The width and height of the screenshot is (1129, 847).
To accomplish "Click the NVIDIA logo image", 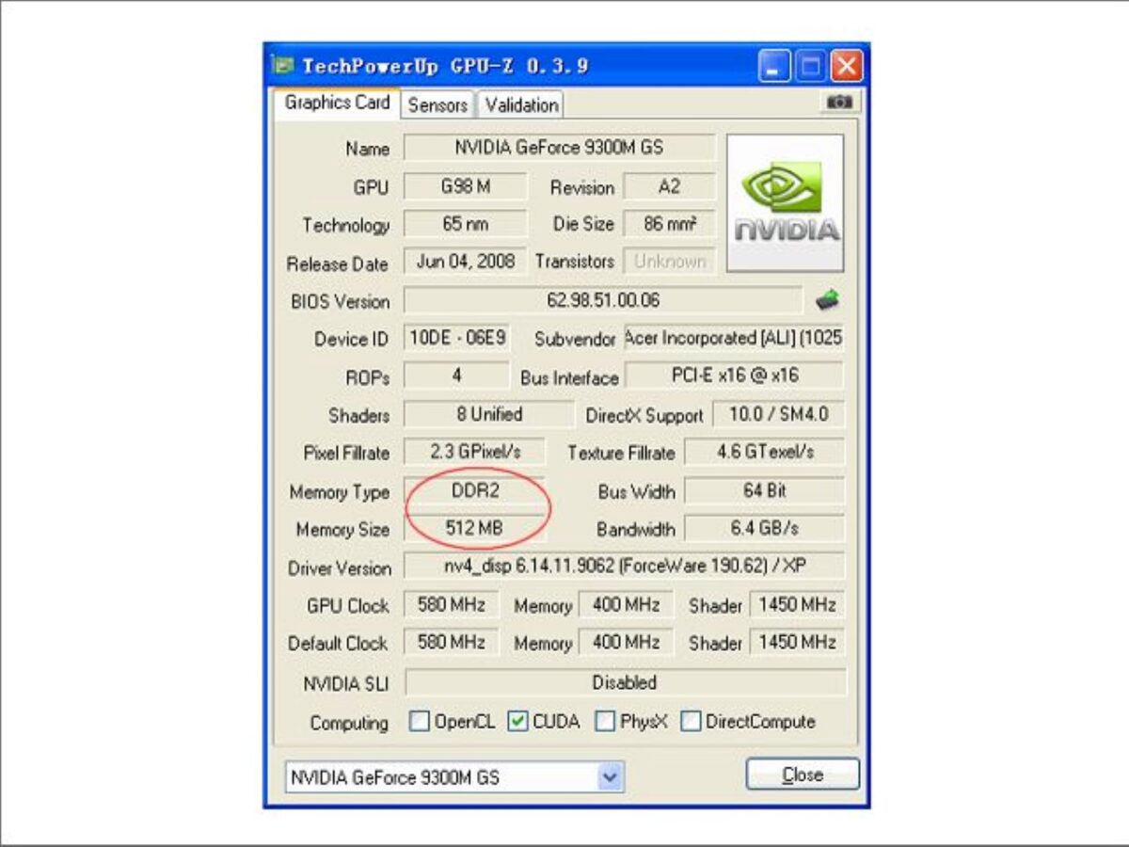I will coord(785,202).
